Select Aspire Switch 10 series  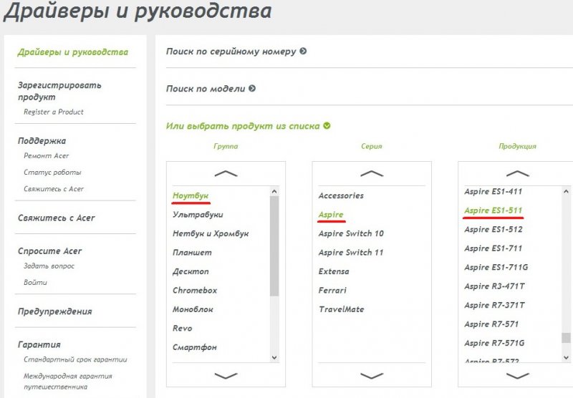pos(351,233)
